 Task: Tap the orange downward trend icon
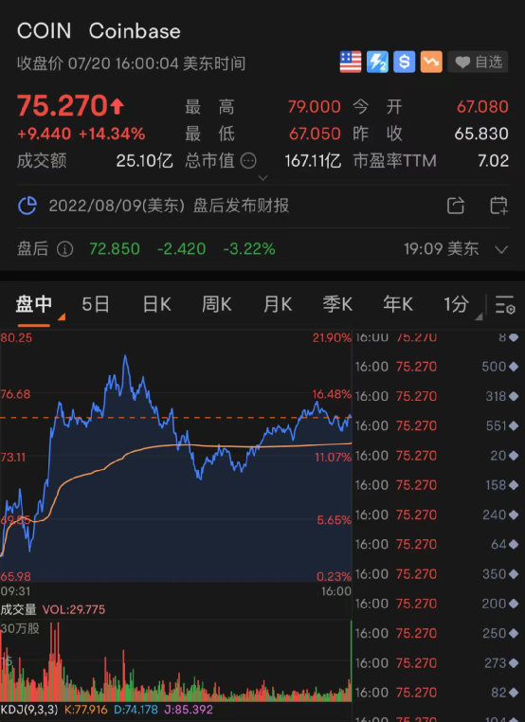pos(431,63)
